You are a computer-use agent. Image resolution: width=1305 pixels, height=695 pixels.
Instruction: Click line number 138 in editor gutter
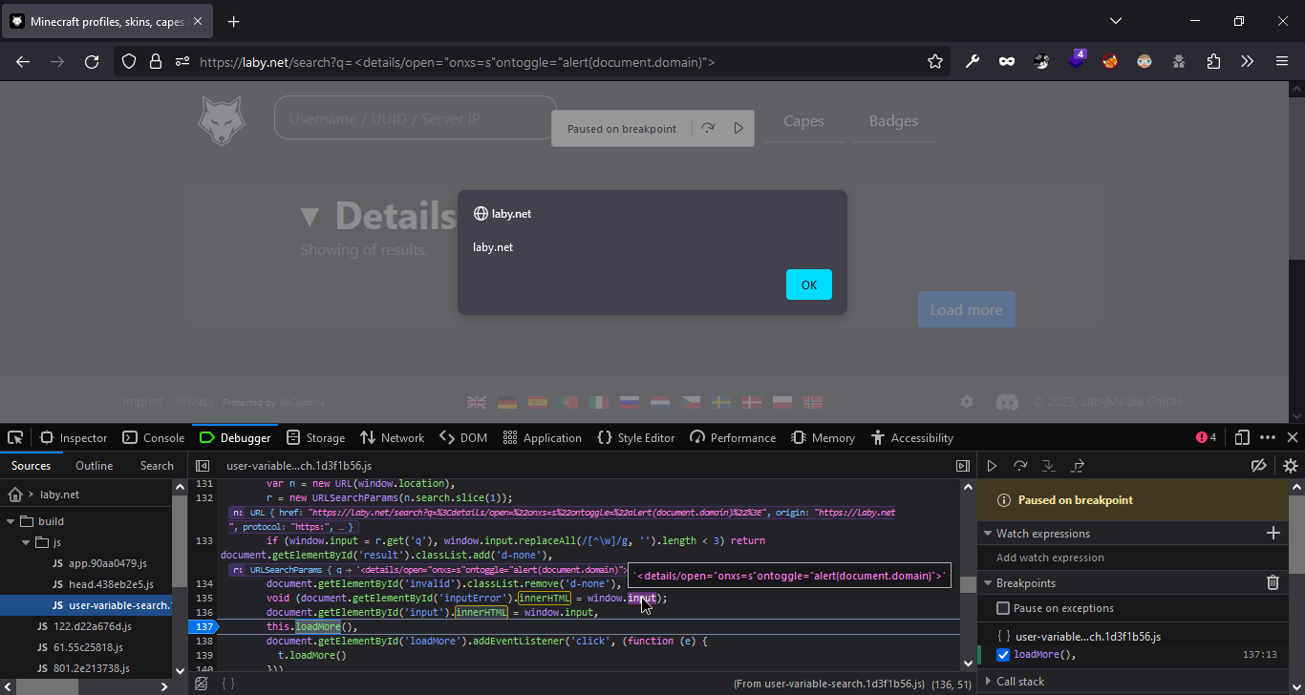click(203, 641)
